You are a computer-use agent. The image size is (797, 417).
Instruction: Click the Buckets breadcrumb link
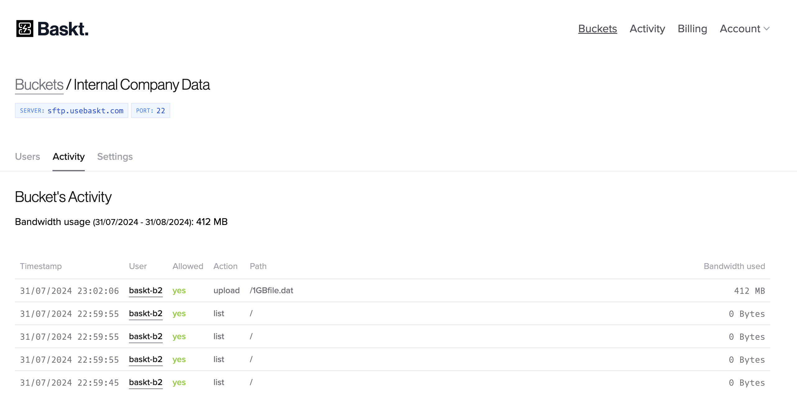(39, 85)
